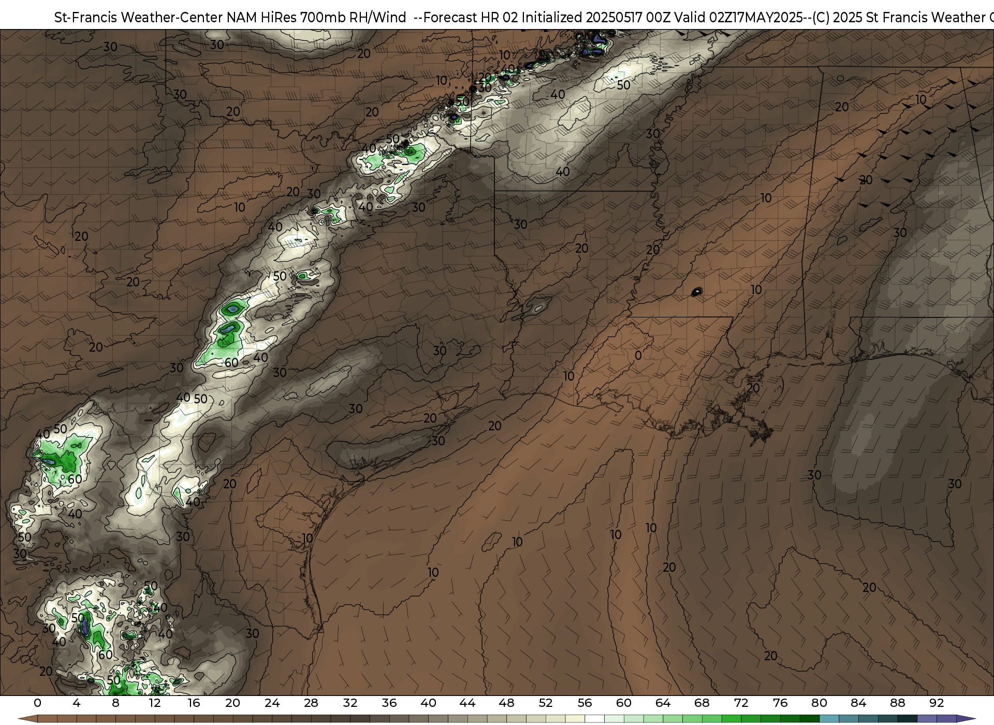Click the colorbar tick label 0
The image size is (994, 725).
point(37,703)
